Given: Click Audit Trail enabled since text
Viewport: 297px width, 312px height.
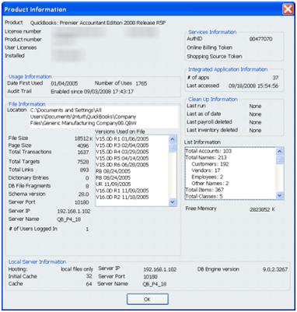Looking at the screenshot, I should (x=93, y=92).
